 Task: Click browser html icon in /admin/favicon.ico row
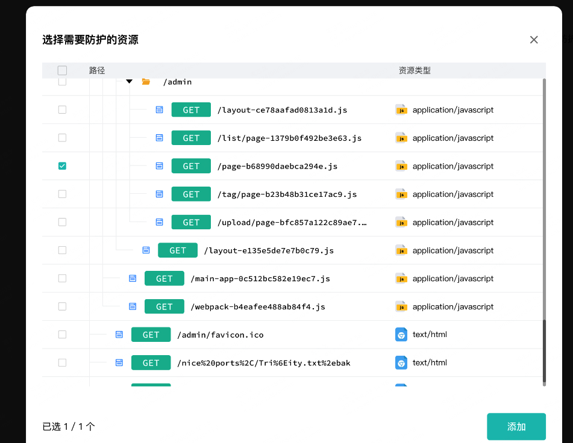(x=401, y=334)
